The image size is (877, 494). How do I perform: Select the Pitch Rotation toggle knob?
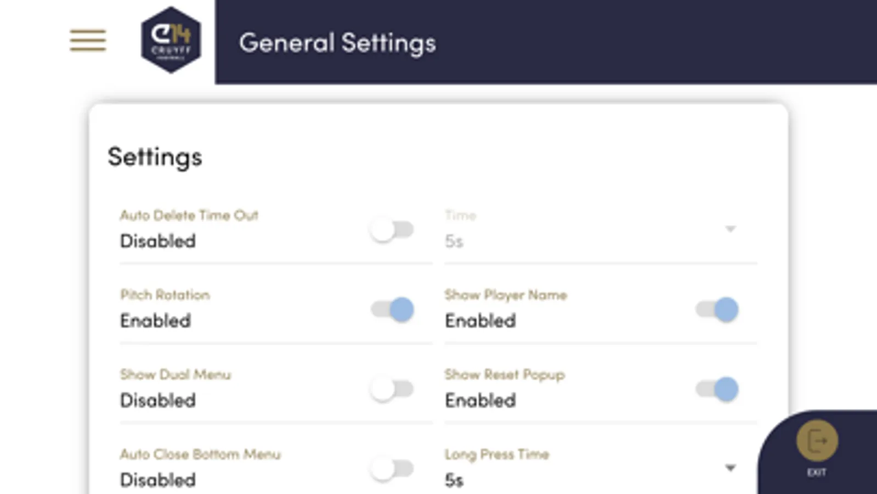403,309
